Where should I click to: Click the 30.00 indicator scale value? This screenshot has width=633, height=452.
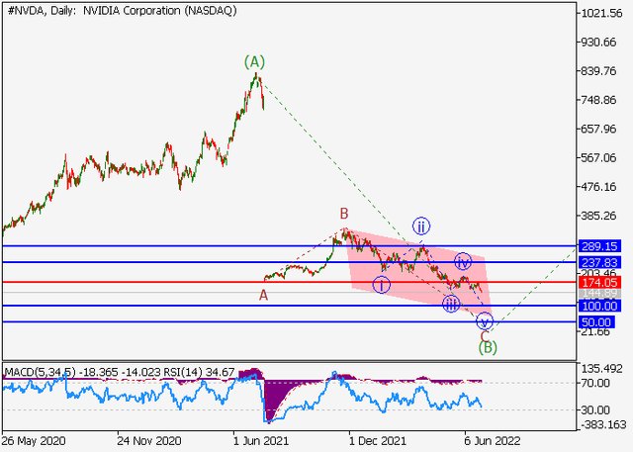point(595,410)
